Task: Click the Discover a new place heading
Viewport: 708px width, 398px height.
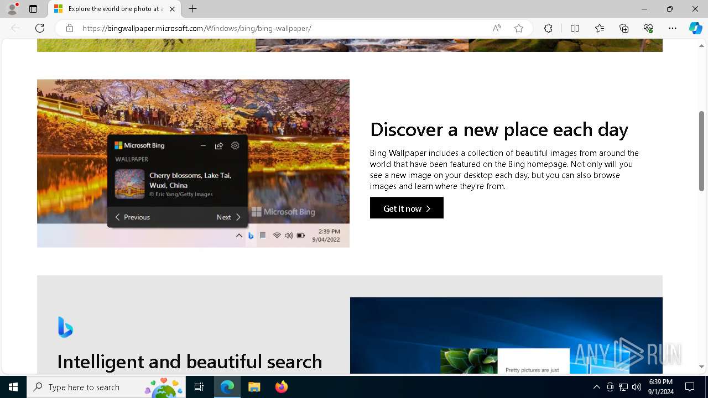Action: click(x=499, y=129)
